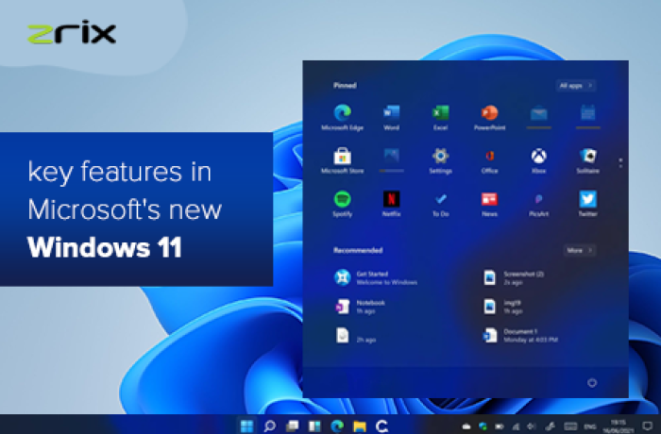
Task: Open Search from the taskbar
Action: coord(270,426)
